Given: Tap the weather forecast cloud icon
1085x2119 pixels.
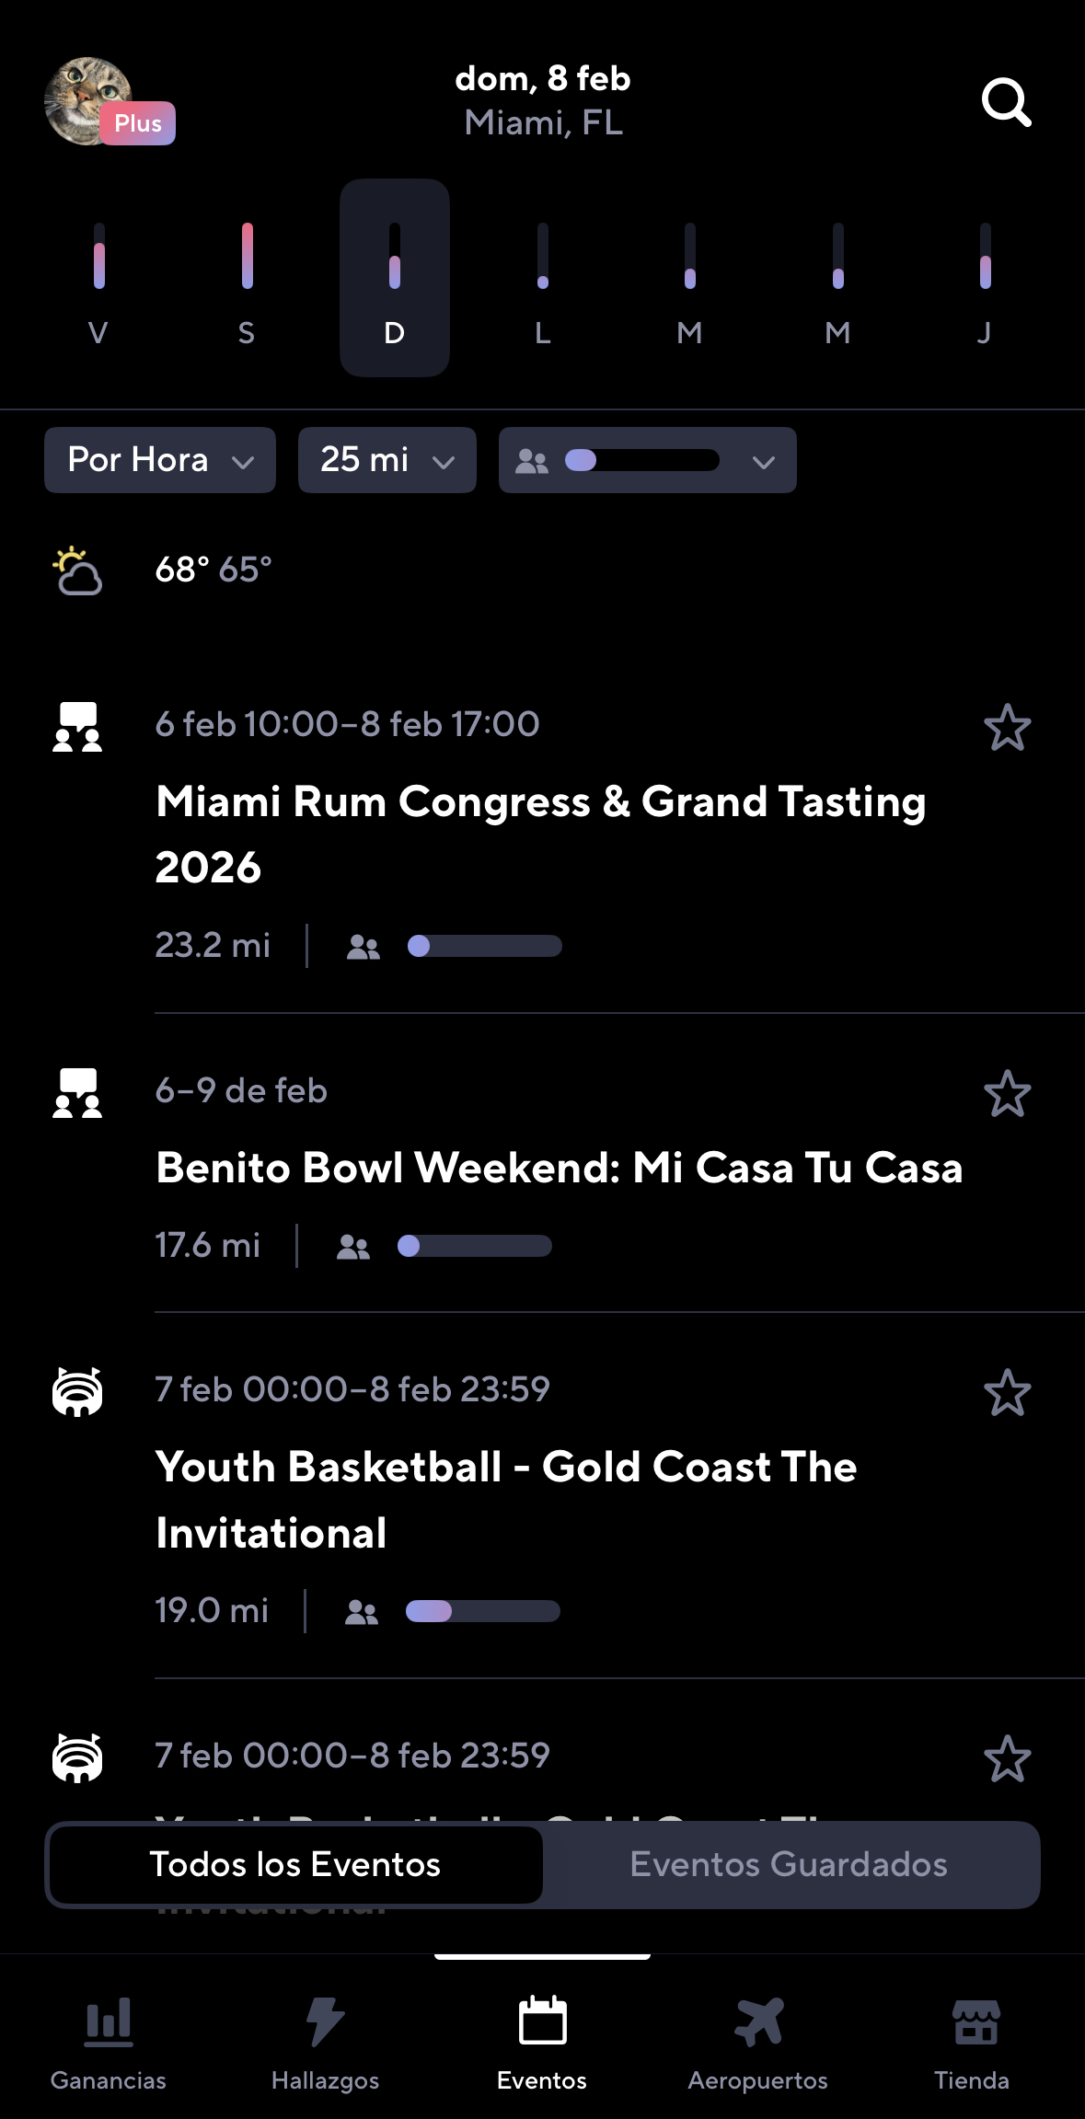Looking at the screenshot, I should pos(77,571).
